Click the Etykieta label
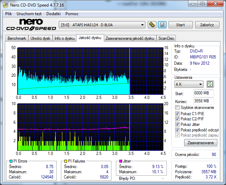Screen dimensions: 226x185 click(181, 70)
